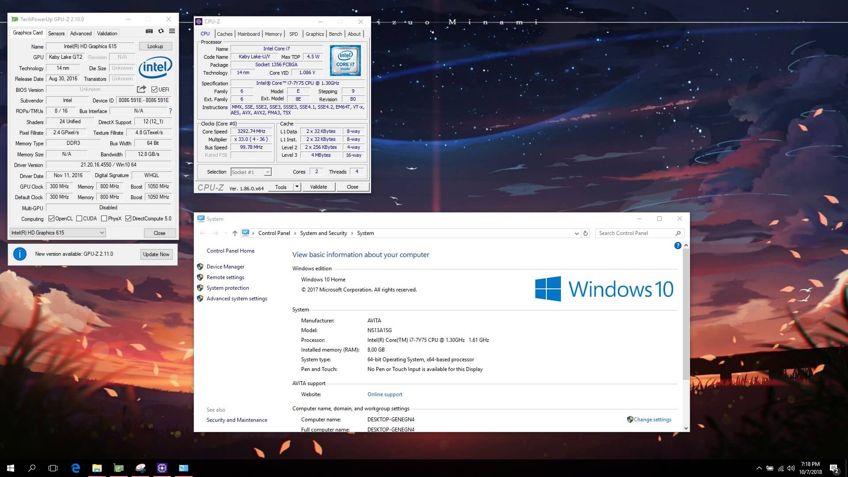
Task: Click the Lookup button in GPU-Z
Action: click(155, 46)
